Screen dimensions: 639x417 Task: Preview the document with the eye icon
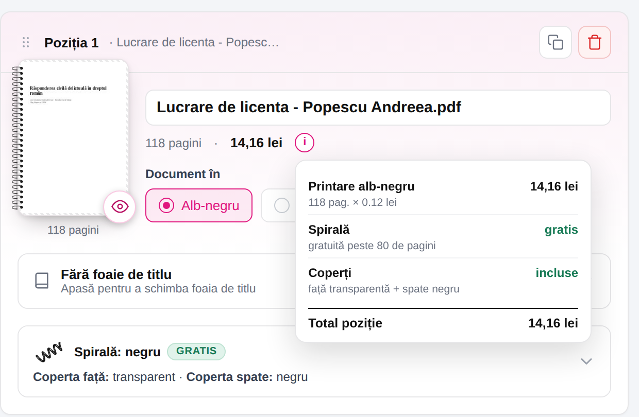pyautogui.click(x=120, y=207)
